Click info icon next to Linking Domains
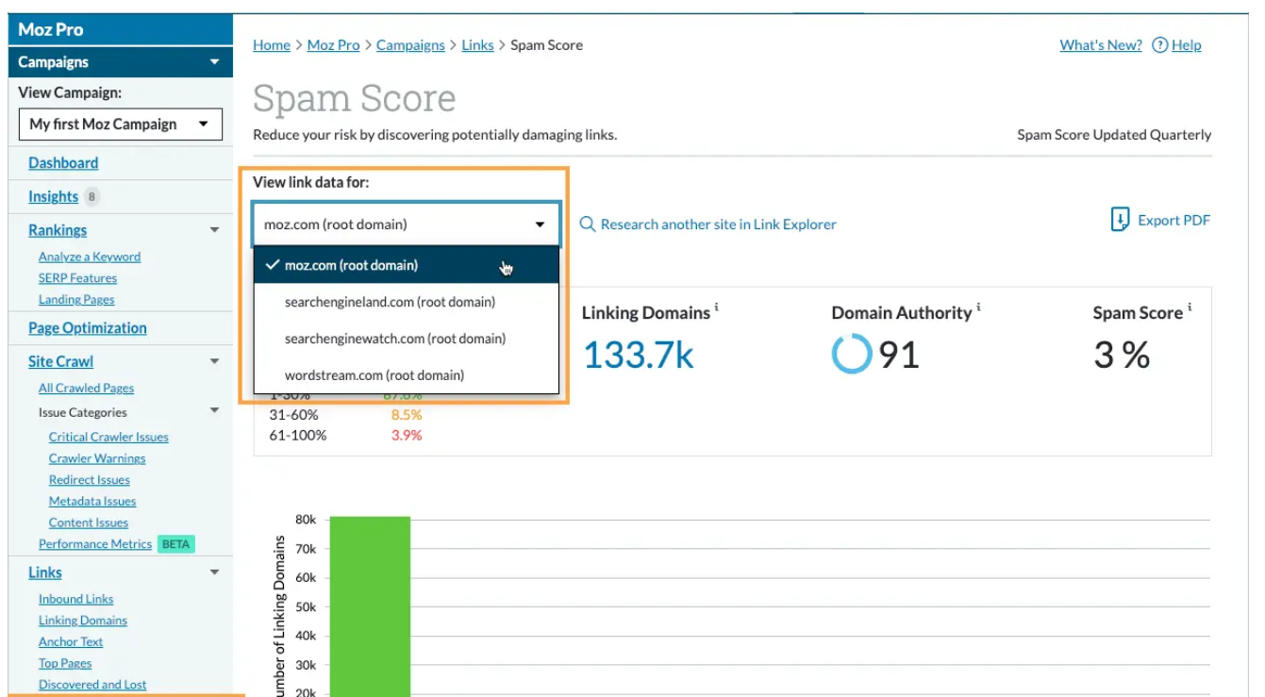The width and height of the screenshot is (1265, 697). 717,307
